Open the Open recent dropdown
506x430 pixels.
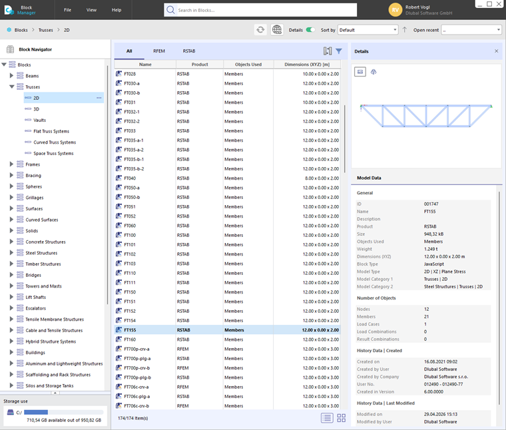click(x=471, y=30)
